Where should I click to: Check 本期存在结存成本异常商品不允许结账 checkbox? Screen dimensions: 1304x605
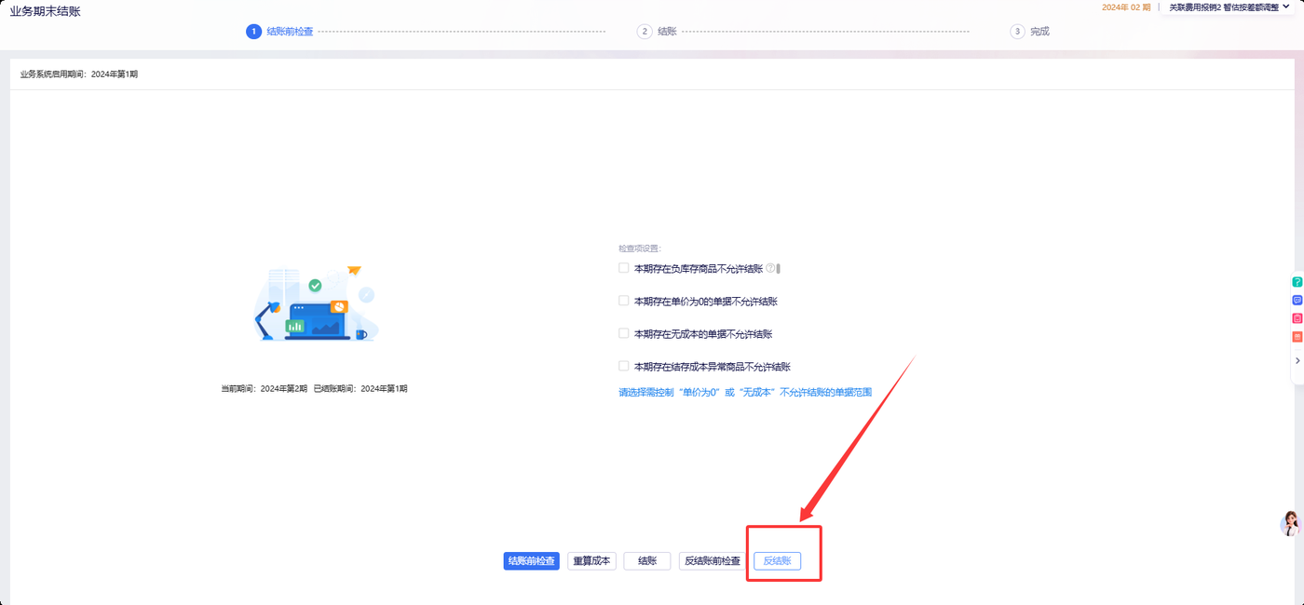(624, 366)
